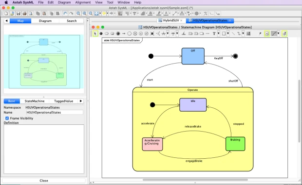This screenshot has width=302, height=185.
Task: Select the Text tool in the palette
Action: tap(214, 34)
